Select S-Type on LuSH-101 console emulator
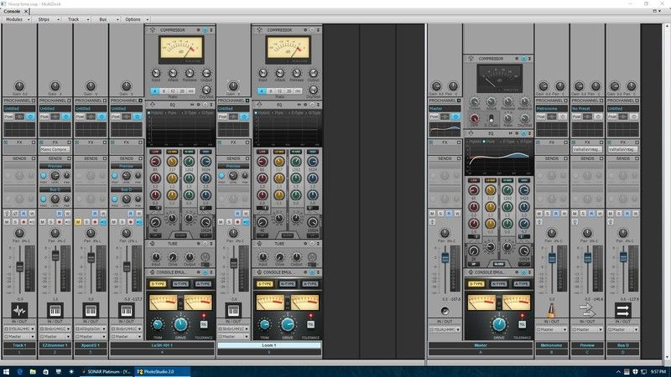671x377 pixels. click(x=158, y=284)
